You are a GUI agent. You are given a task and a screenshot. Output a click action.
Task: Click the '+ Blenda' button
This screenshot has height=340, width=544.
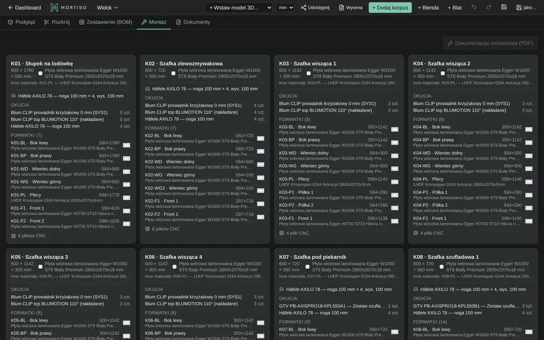tap(428, 7)
